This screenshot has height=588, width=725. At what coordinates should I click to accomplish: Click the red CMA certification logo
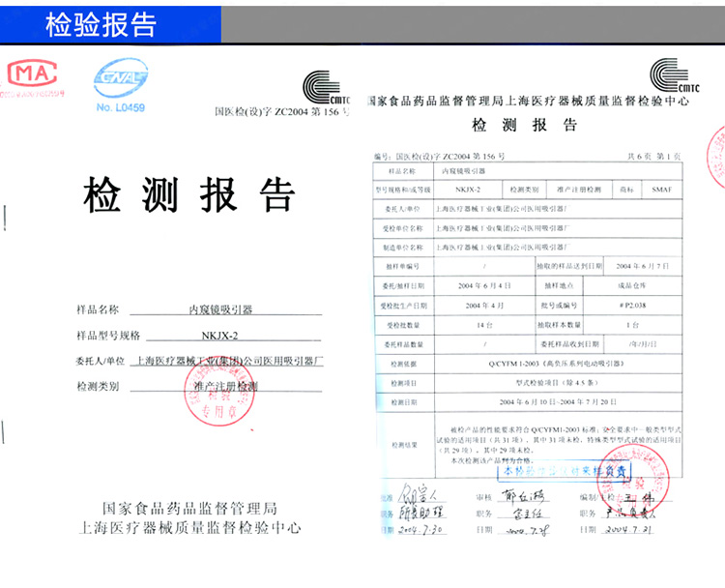32,73
